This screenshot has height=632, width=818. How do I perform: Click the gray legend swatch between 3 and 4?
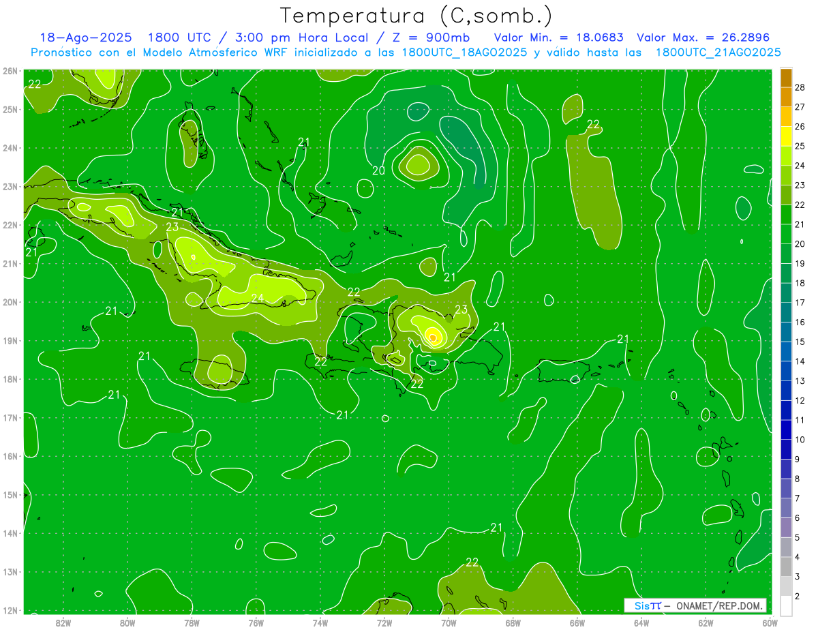point(786,567)
